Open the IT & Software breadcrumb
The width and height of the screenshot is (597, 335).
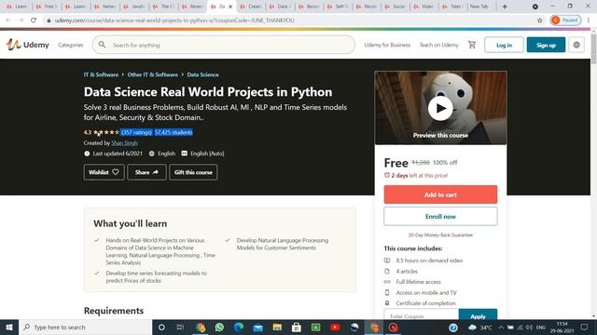coord(101,74)
